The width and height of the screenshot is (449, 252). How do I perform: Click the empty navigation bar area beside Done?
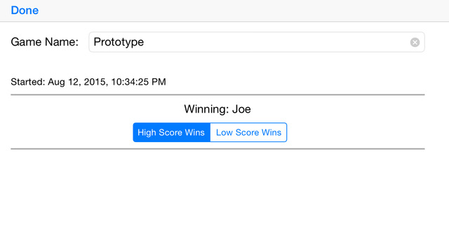[x=243, y=10]
